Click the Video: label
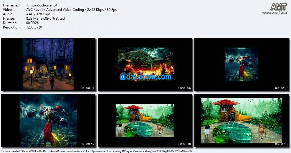The width and height of the screenshot is (291, 153). (8, 10)
